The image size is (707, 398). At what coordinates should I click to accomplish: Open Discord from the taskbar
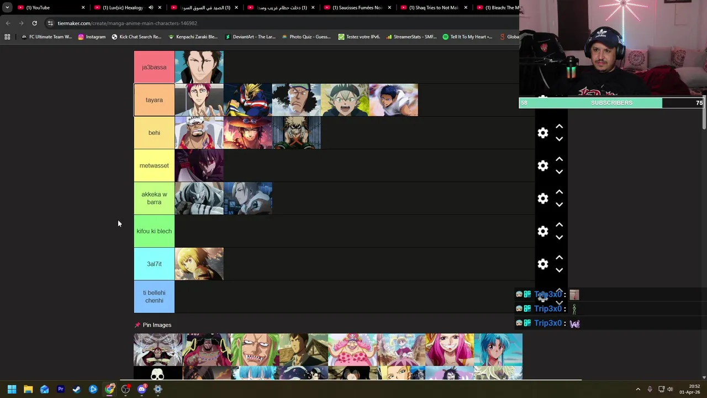(142, 389)
